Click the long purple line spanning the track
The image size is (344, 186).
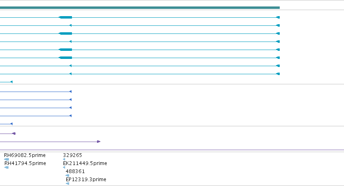click(172, 150)
